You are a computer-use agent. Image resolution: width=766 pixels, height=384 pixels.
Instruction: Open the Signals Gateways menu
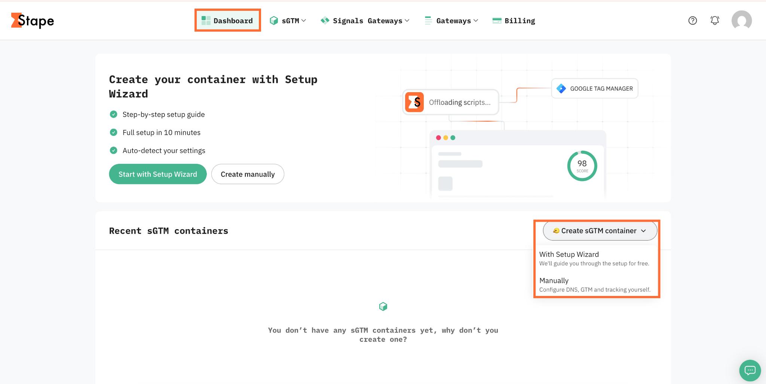[365, 21]
